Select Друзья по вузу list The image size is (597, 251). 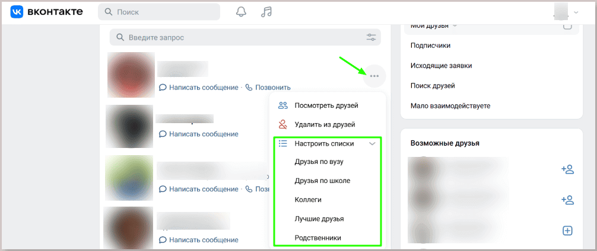(319, 162)
